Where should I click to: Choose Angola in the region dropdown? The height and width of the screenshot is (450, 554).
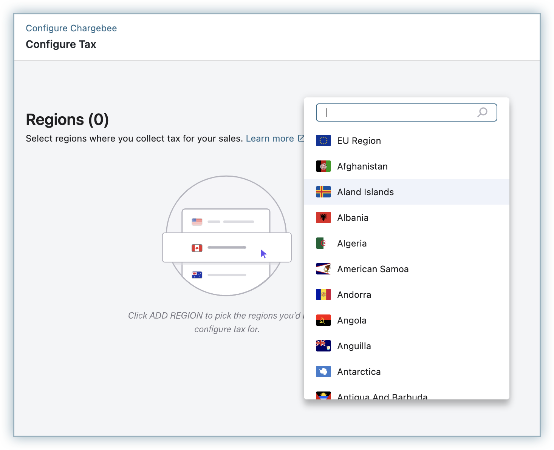(351, 321)
